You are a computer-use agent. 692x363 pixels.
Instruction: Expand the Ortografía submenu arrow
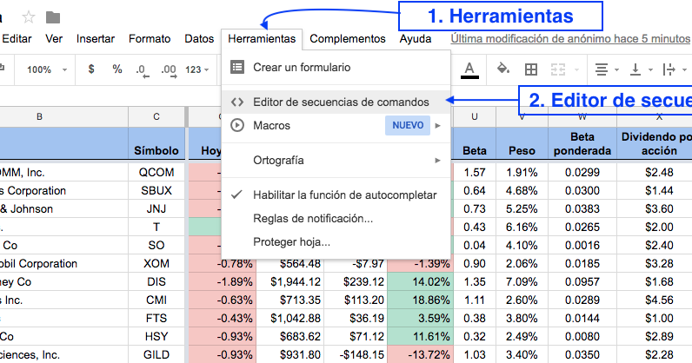point(438,160)
